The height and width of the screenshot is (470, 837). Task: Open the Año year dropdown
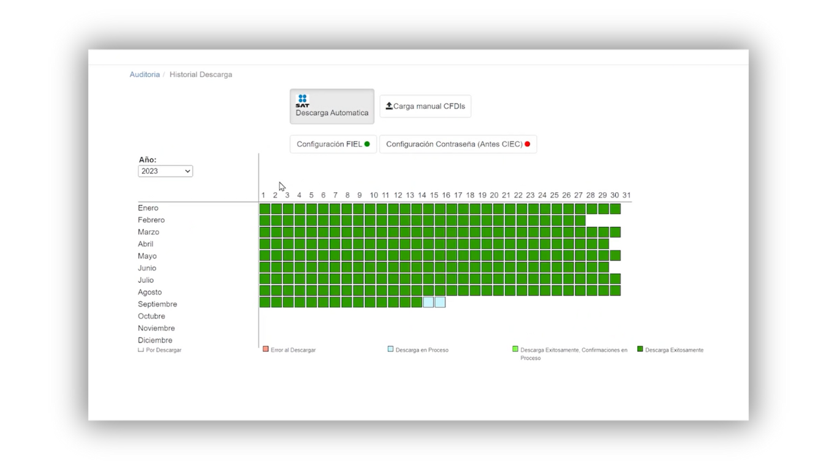tap(165, 171)
